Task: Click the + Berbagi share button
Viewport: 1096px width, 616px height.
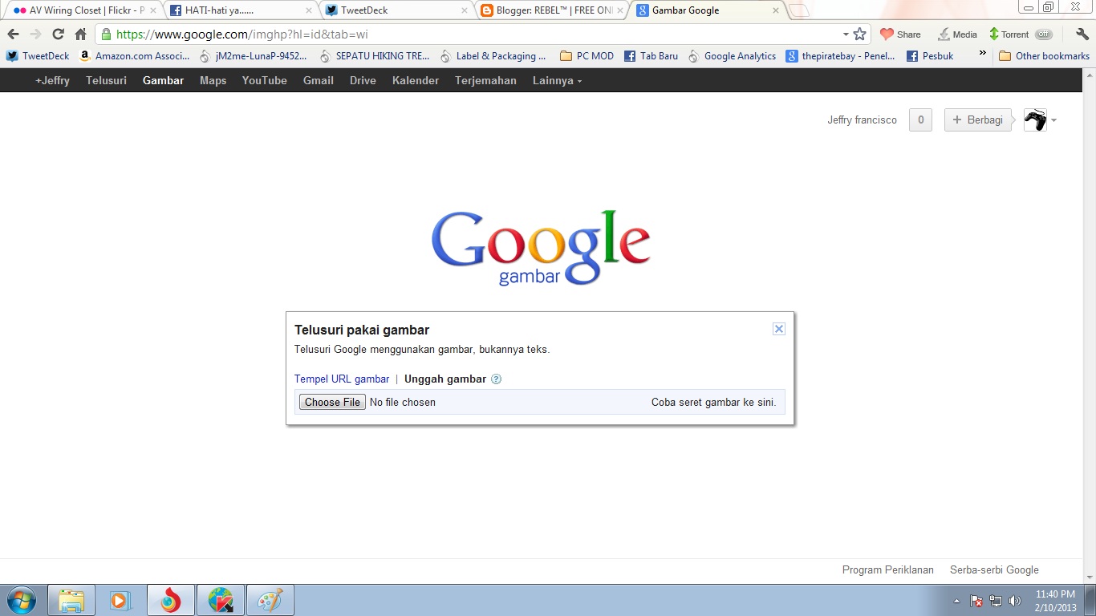Action: [978, 120]
